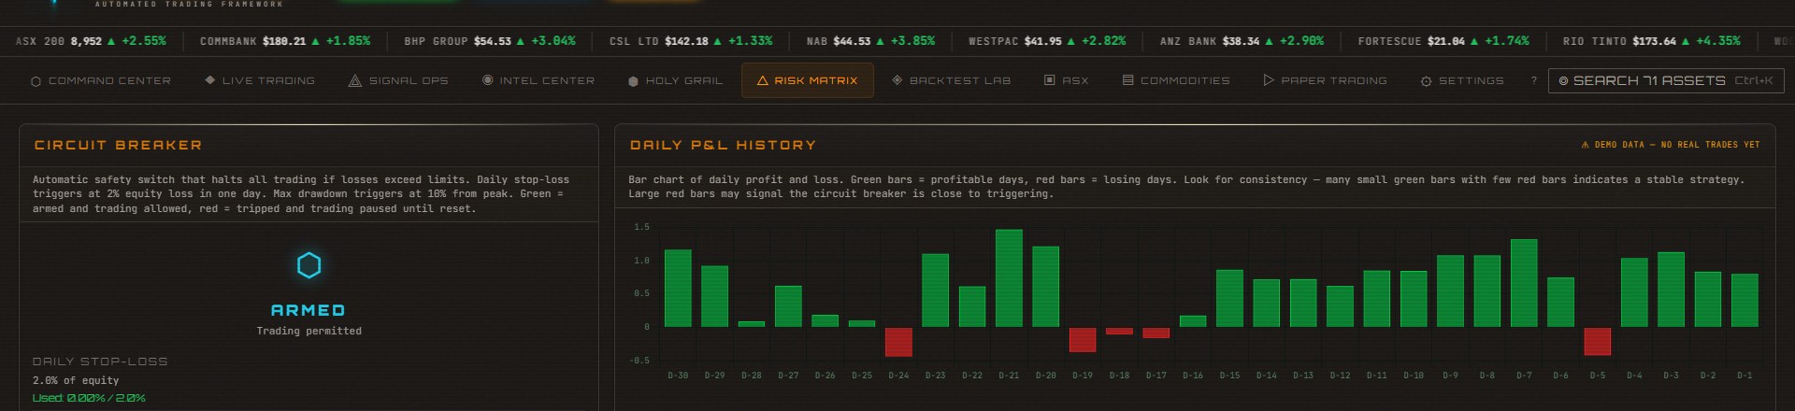Click the D-16 small green bar
1795x411 pixels.
1193,321
